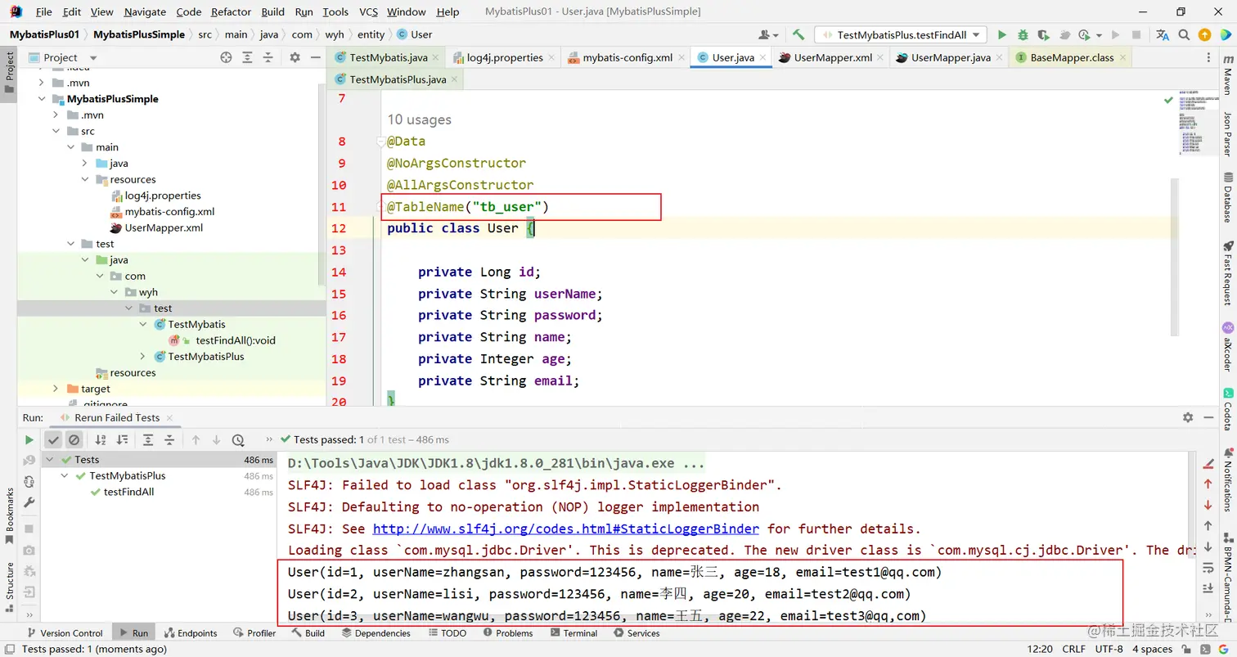The width and height of the screenshot is (1237, 657).
Task: Open the Navigate menu
Action: [x=143, y=11]
